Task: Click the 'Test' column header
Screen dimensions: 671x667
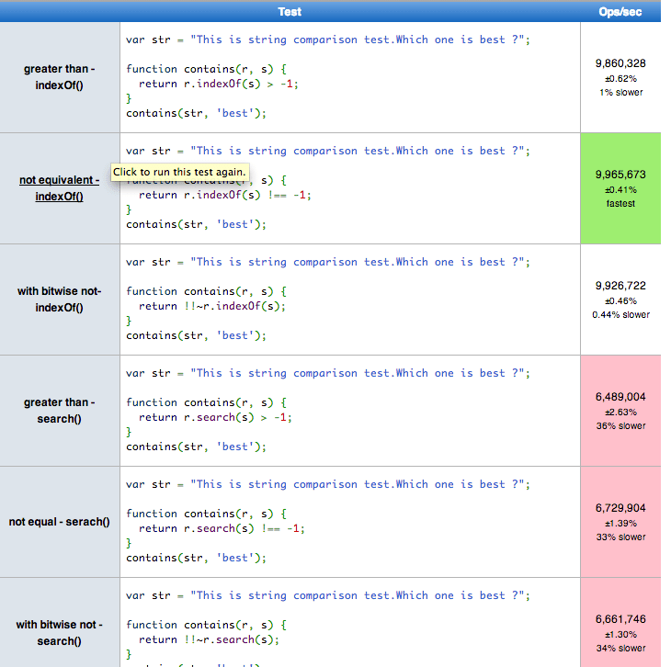Action: pos(290,12)
